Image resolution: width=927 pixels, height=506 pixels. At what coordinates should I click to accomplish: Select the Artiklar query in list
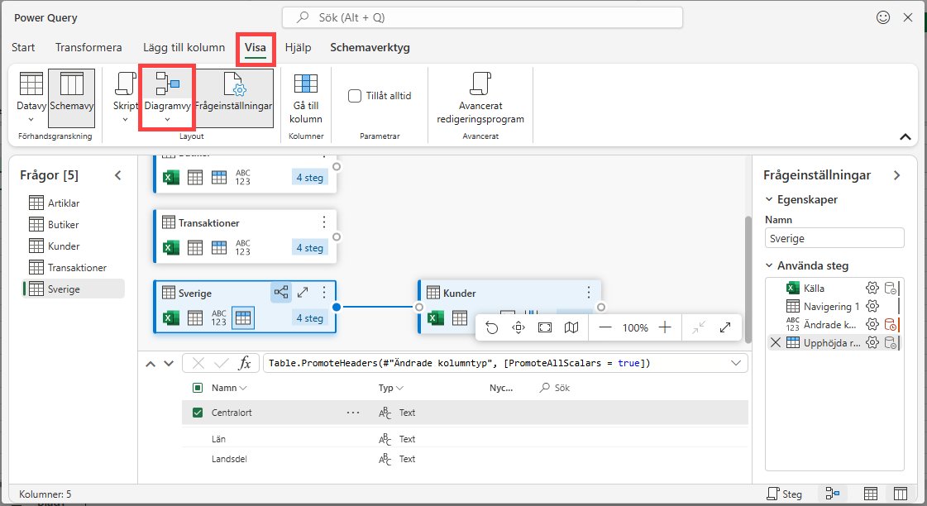[x=65, y=203]
